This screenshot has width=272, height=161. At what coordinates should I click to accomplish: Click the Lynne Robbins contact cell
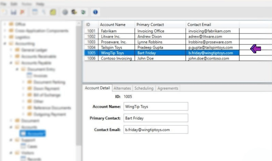click(x=160, y=42)
